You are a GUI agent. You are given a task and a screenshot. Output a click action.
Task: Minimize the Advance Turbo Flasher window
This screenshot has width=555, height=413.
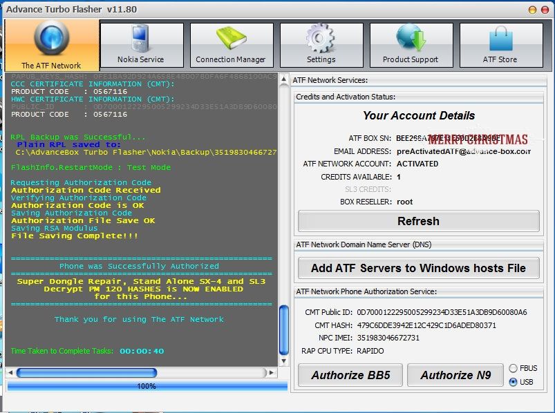532,10
